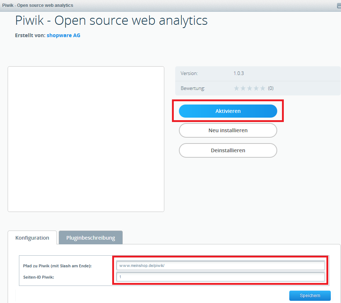Focus the Seiten-ID Piwik input field
Image resolution: width=341 pixels, height=303 pixels.
click(x=221, y=277)
